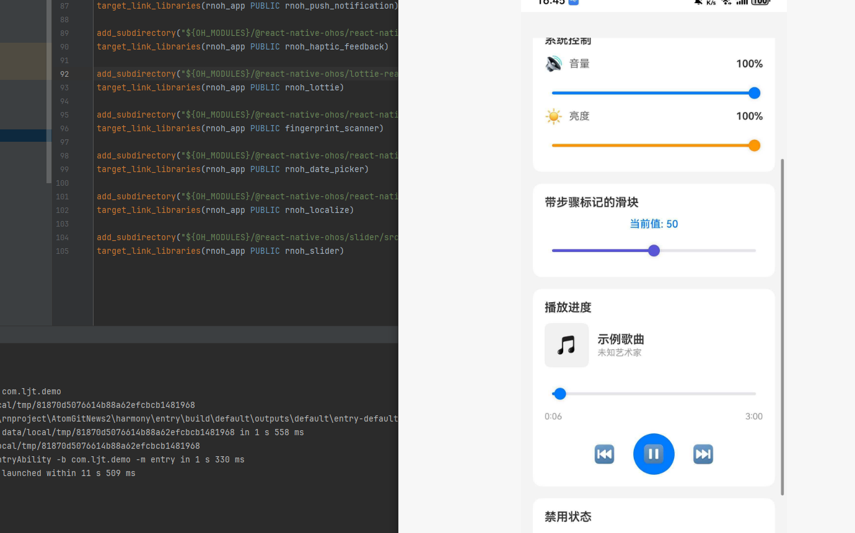855x533 pixels.
Task: Click the 当前值: 50 label
Action: [654, 223]
